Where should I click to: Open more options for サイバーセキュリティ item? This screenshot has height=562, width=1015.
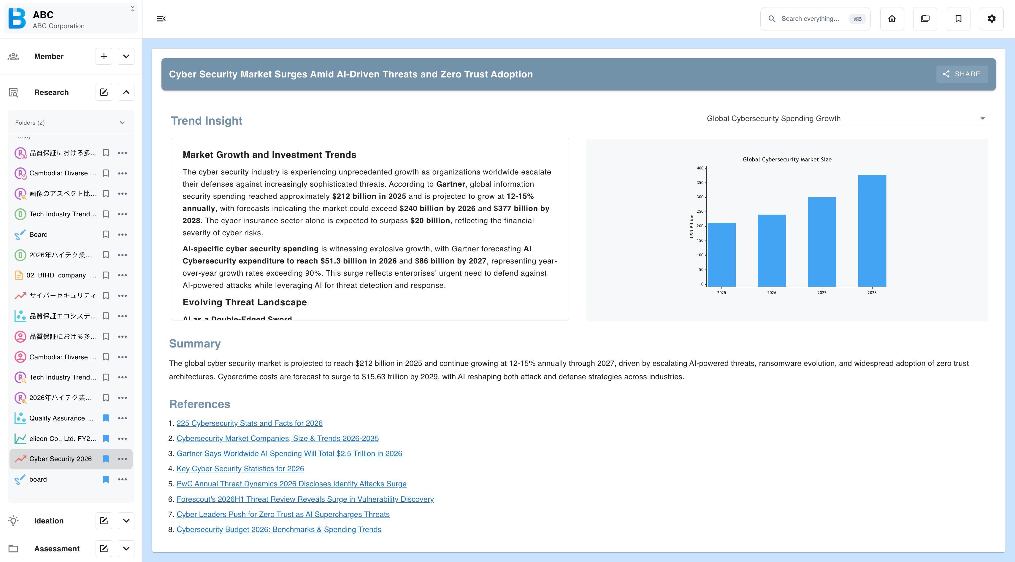point(123,295)
